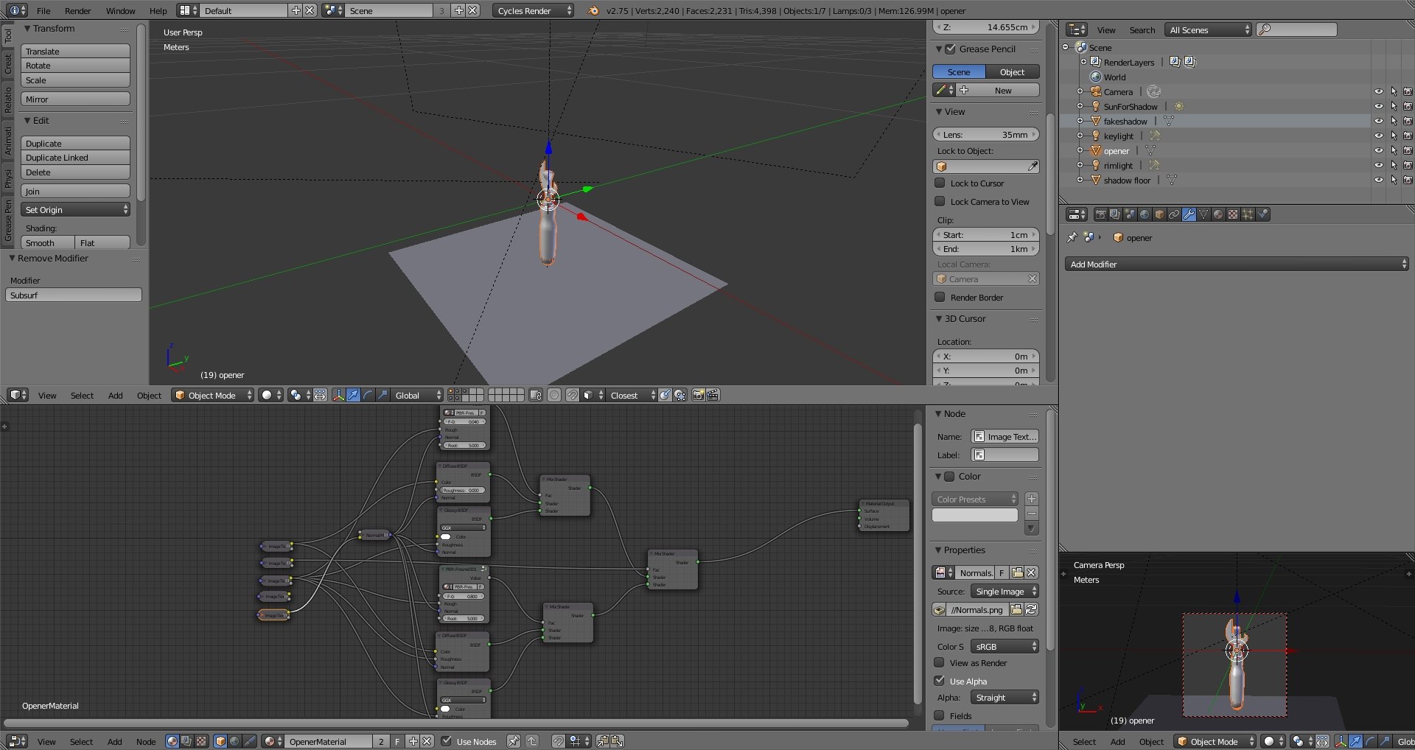1415x750 pixels.
Task: Toggle the Render Border checkbox
Action: pyautogui.click(x=940, y=297)
